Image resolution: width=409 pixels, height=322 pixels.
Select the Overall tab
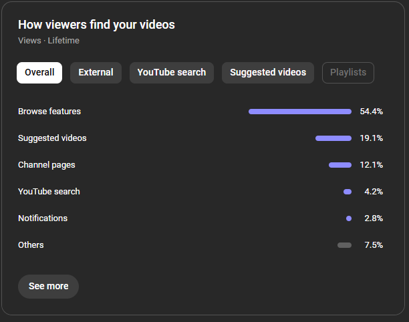coord(39,73)
